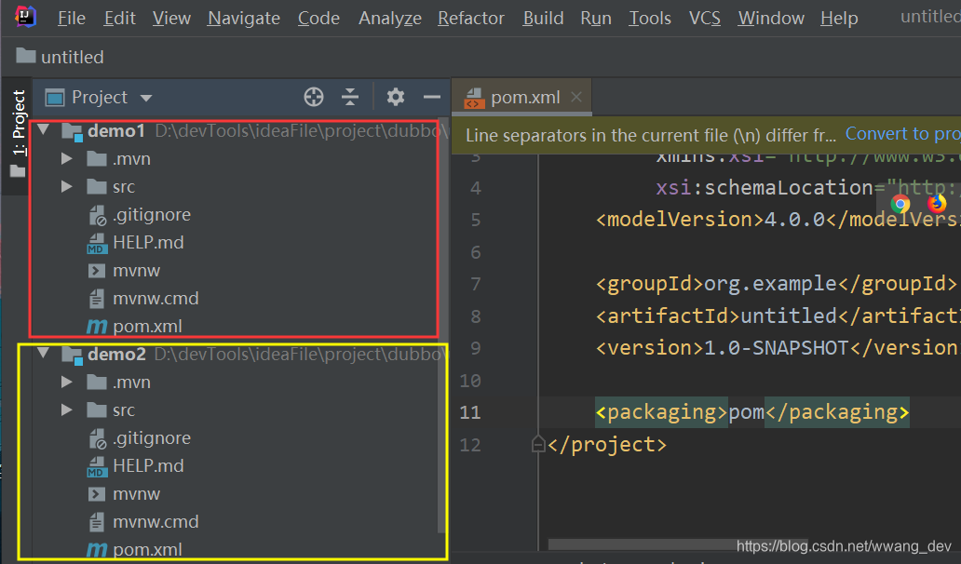
Task: Click line number 11 in editor gutter
Action: point(470,412)
